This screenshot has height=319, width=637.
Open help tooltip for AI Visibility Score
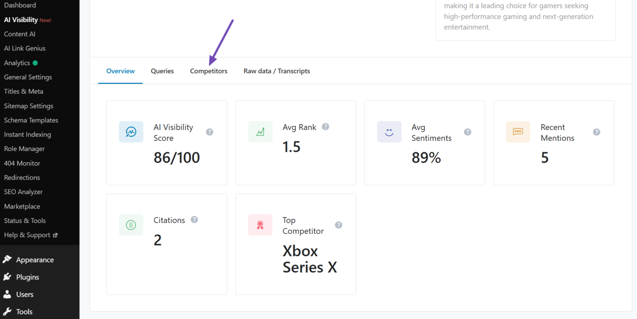click(x=209, y=132)
